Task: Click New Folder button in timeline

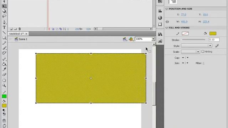Action: (15, 29)
